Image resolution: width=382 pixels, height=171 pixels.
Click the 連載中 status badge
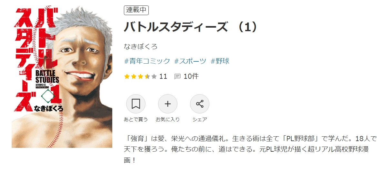pyautogui.click(x=136, y=10)
